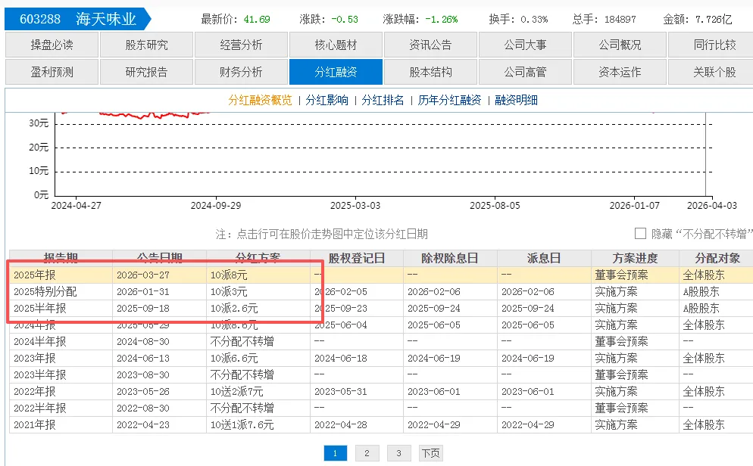
Task: Click stock title 603288 海天味业
Action: 78,19
